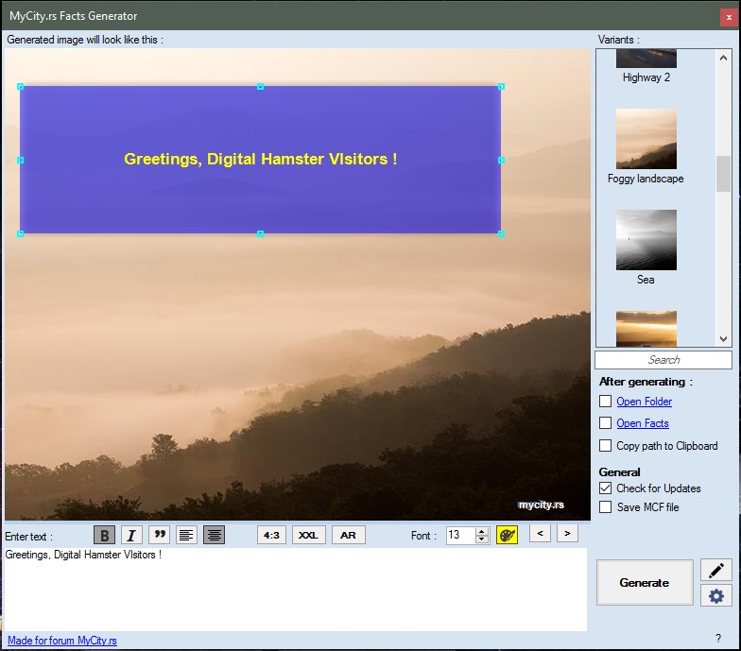Click the pencil edit icon

716,570
